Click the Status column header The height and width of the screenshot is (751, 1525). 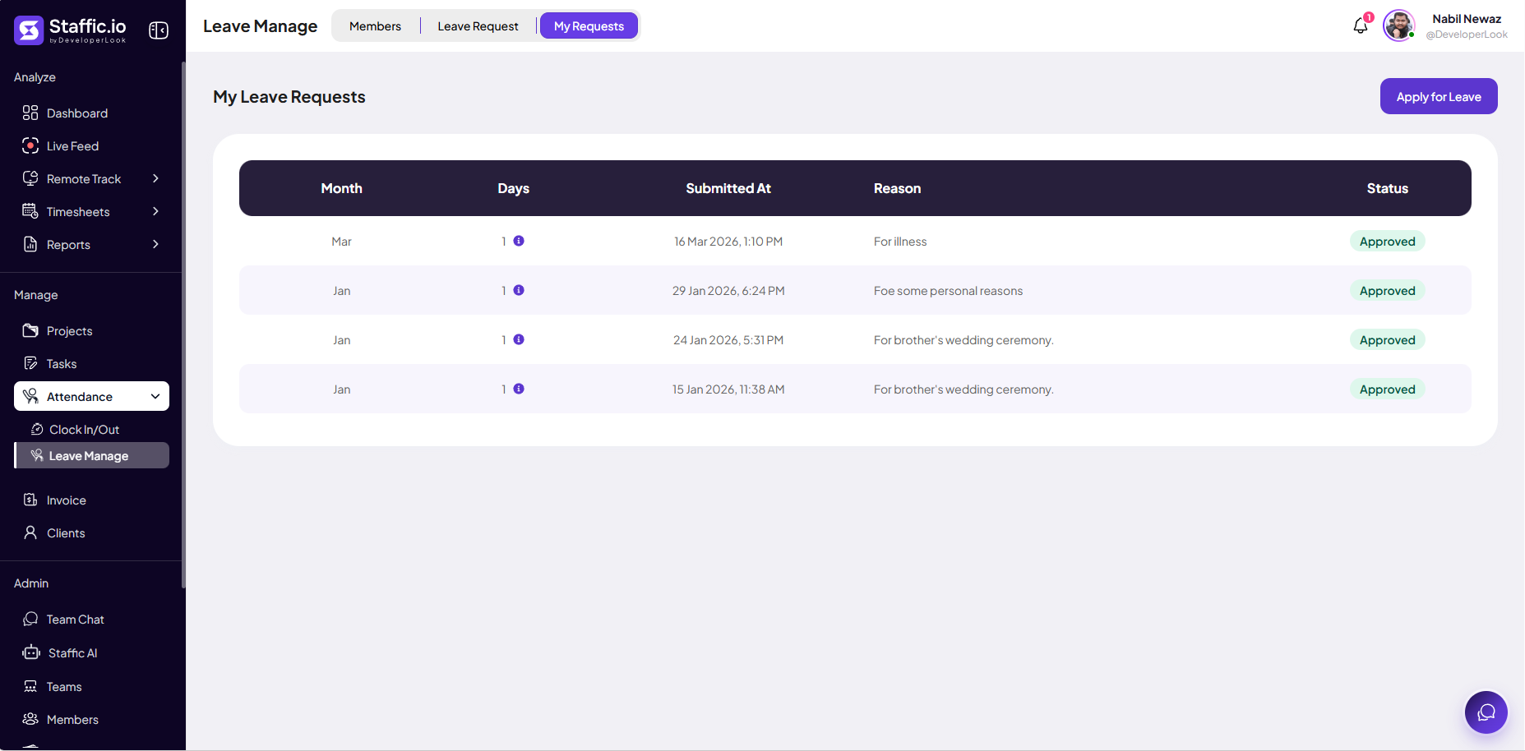point(1387,188)
